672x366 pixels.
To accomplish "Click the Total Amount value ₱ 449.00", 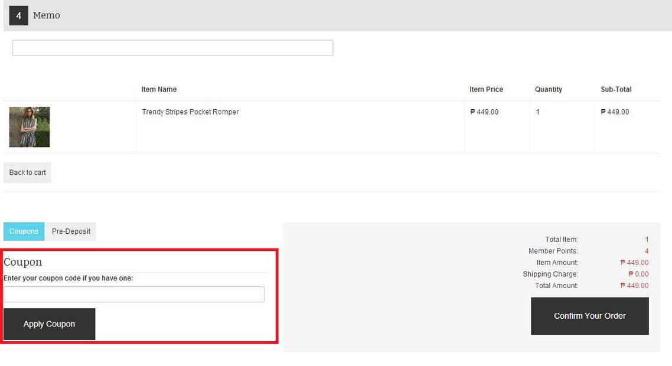I will pos(634,286).
